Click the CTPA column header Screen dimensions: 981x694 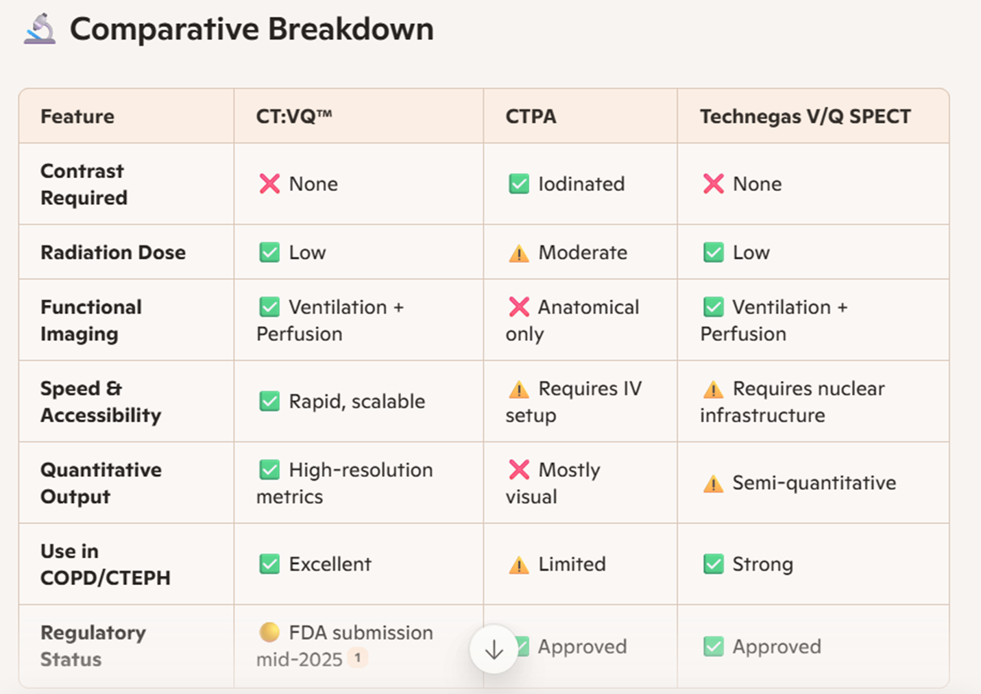(531, 116)
